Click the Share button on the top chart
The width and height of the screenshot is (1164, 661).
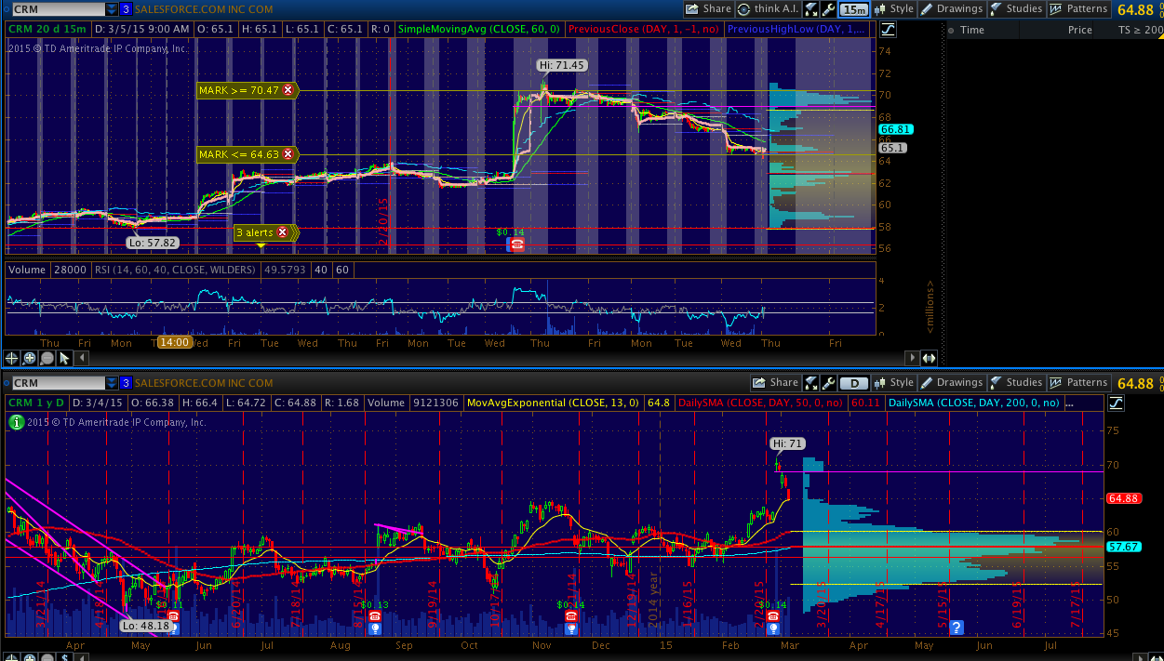coord(709,8)
